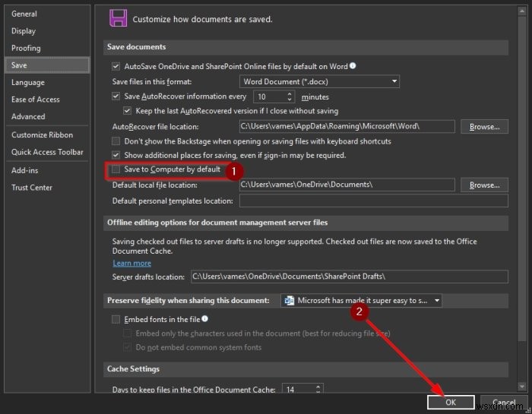Screen dimensions: 532x414
Task: Click the Default personal templates location field
Action: click(x=374, y=201)
